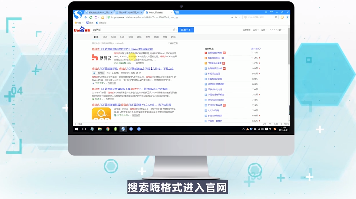Launch Google Chrome from the taskbar
The height and width of the screenshot is (199, 356).
[108, 129]
